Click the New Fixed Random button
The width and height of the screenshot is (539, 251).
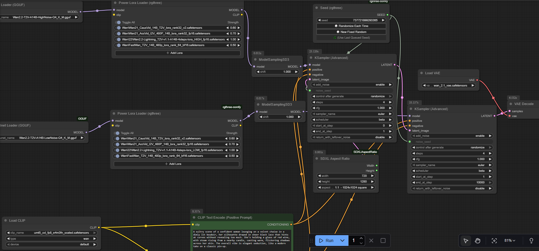[351, 32]
